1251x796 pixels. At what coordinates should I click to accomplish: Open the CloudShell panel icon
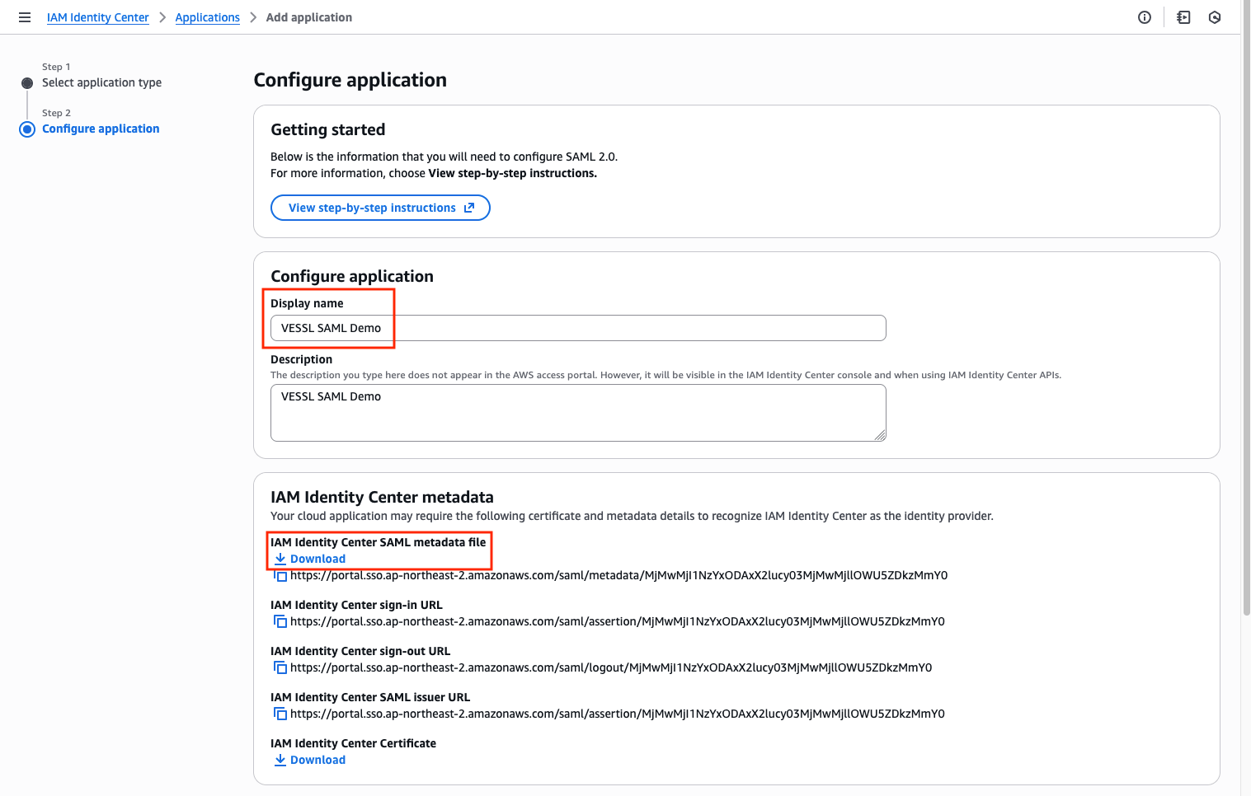[x=1183, y=17]
